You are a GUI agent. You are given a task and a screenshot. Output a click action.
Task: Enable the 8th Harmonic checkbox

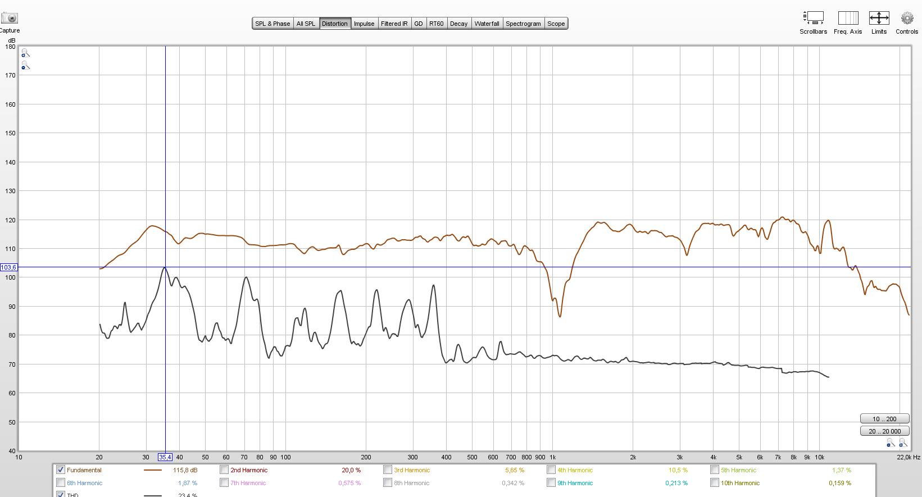click(388, 483)
